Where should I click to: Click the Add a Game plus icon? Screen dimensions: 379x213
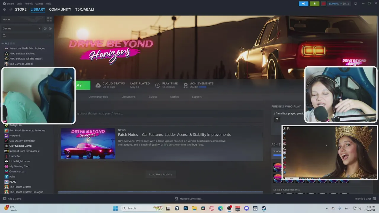(x=4, y=199)
